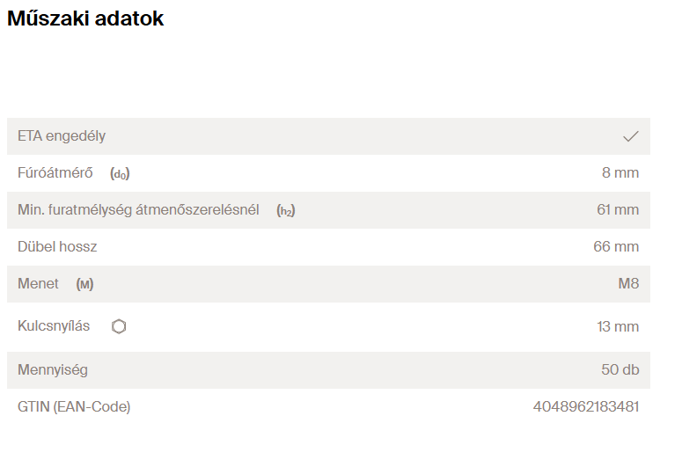Select the Műszaki adatok heading

click(x=85, y=18)
